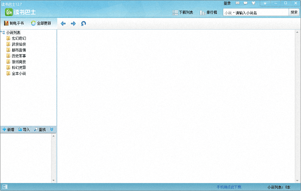Toggle sidebar with bottom-left panel icon

pos(5,187)
